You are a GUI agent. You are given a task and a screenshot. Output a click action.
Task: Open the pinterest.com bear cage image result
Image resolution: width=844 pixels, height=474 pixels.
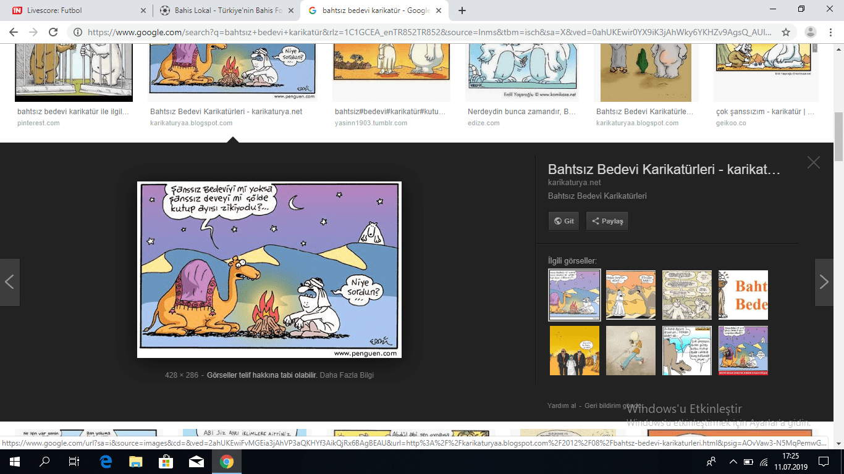[74, 73]
